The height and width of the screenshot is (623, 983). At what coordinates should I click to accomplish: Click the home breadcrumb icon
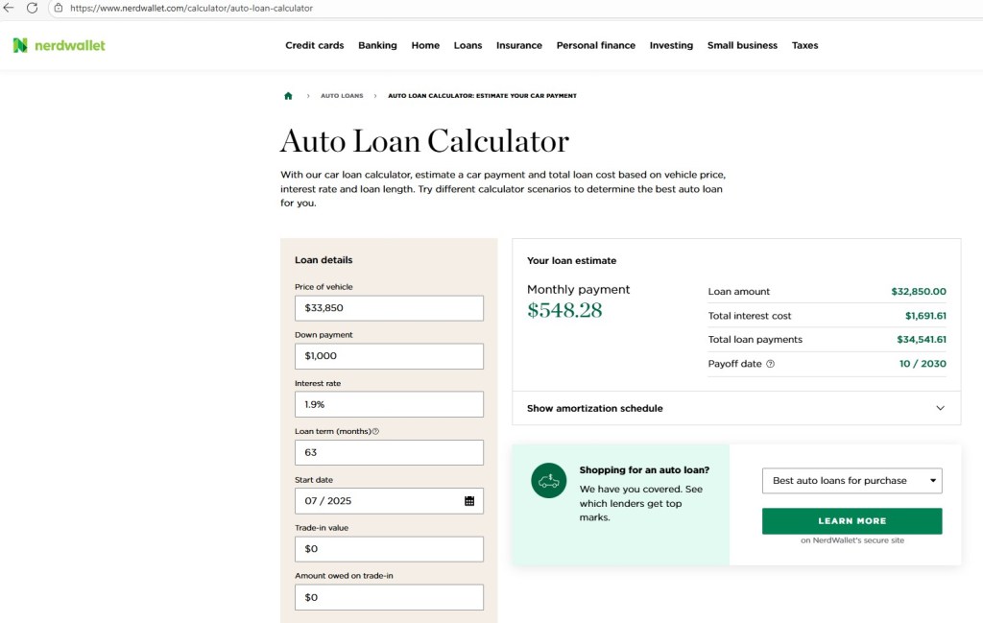tap(288, 95)
